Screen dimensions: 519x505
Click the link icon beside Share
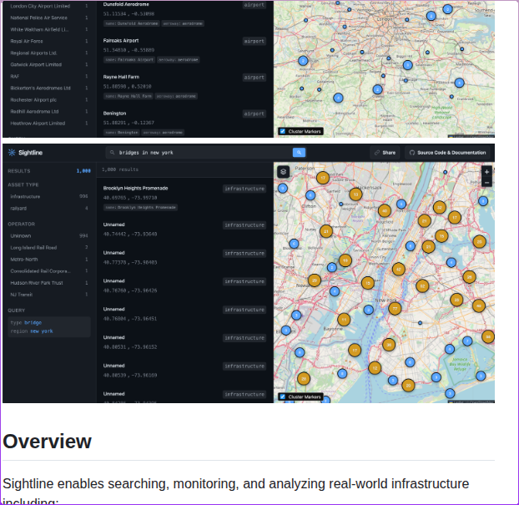(x=376, y=153)
